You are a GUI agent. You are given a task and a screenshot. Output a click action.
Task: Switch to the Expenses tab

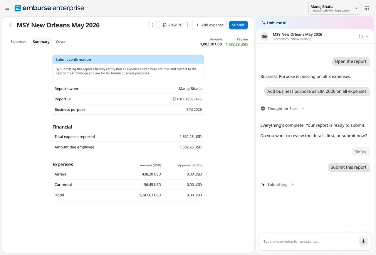(19, 42)
